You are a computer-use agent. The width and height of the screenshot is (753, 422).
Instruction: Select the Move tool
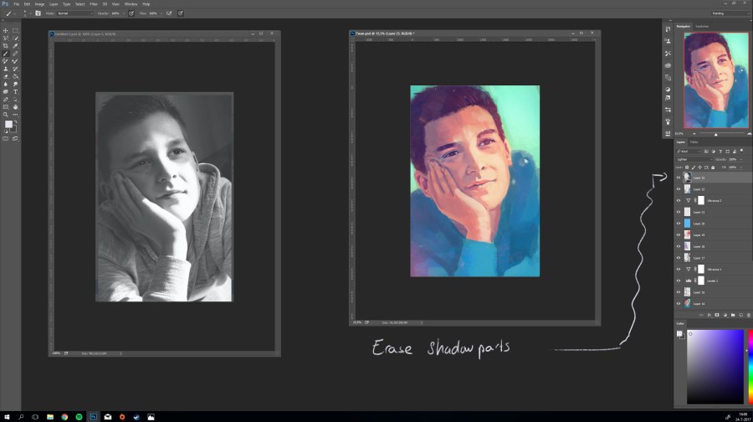pos(6,30)
